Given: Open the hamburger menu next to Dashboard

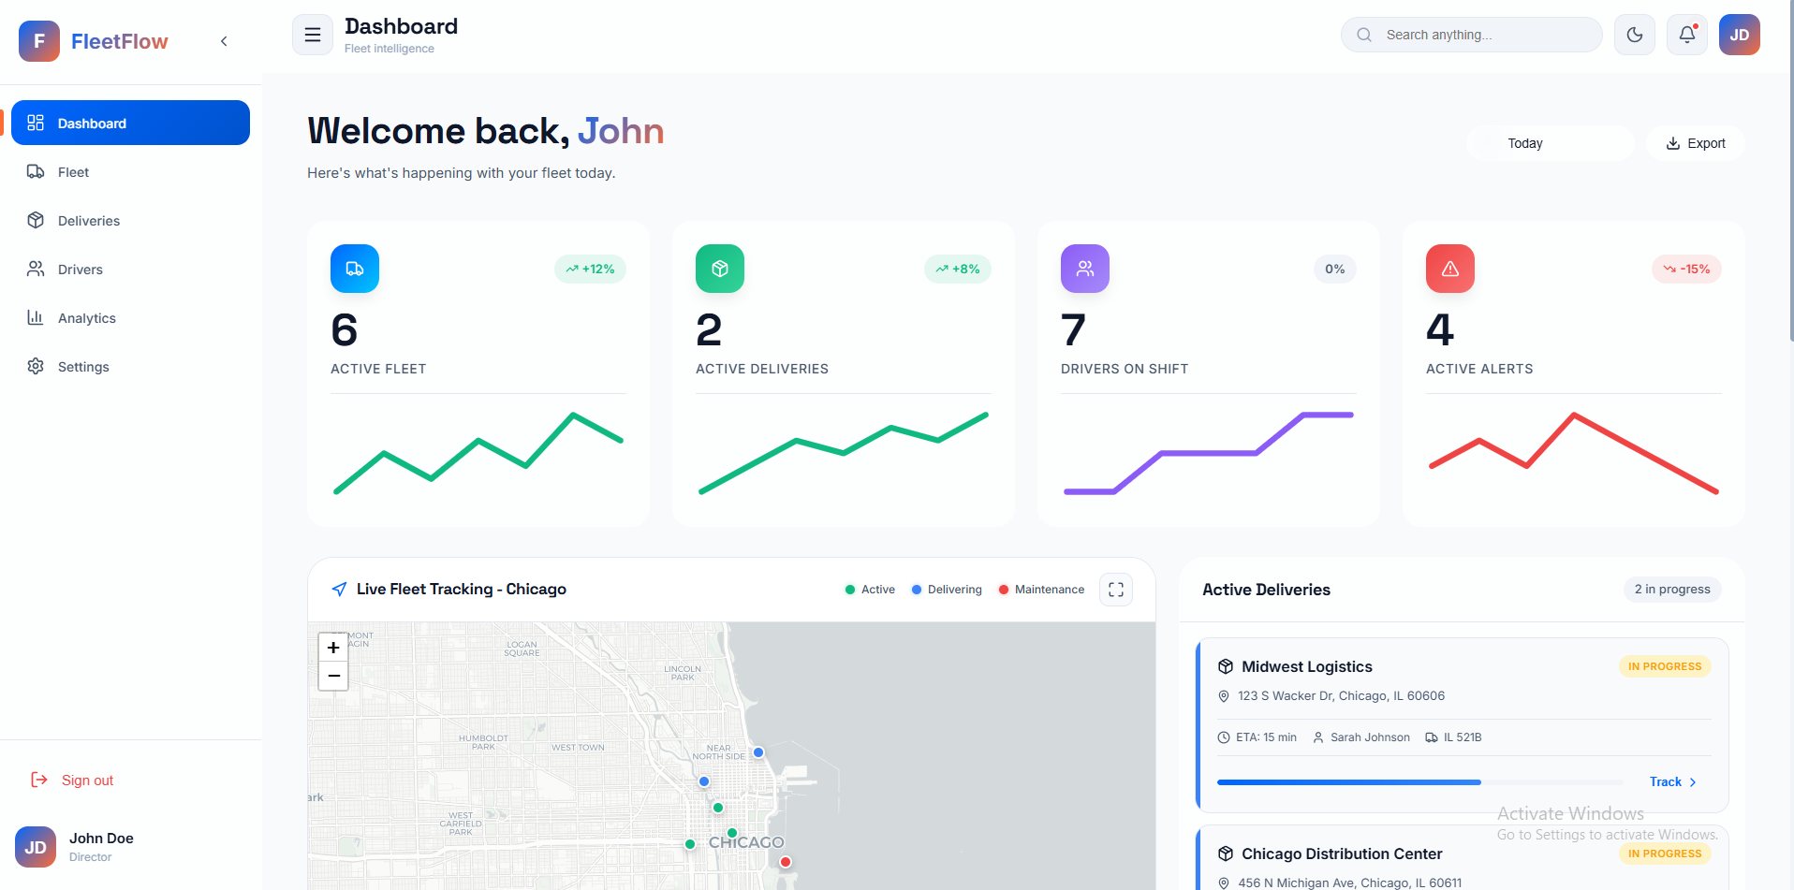Looking at the screenshot, I should (312, 34).
